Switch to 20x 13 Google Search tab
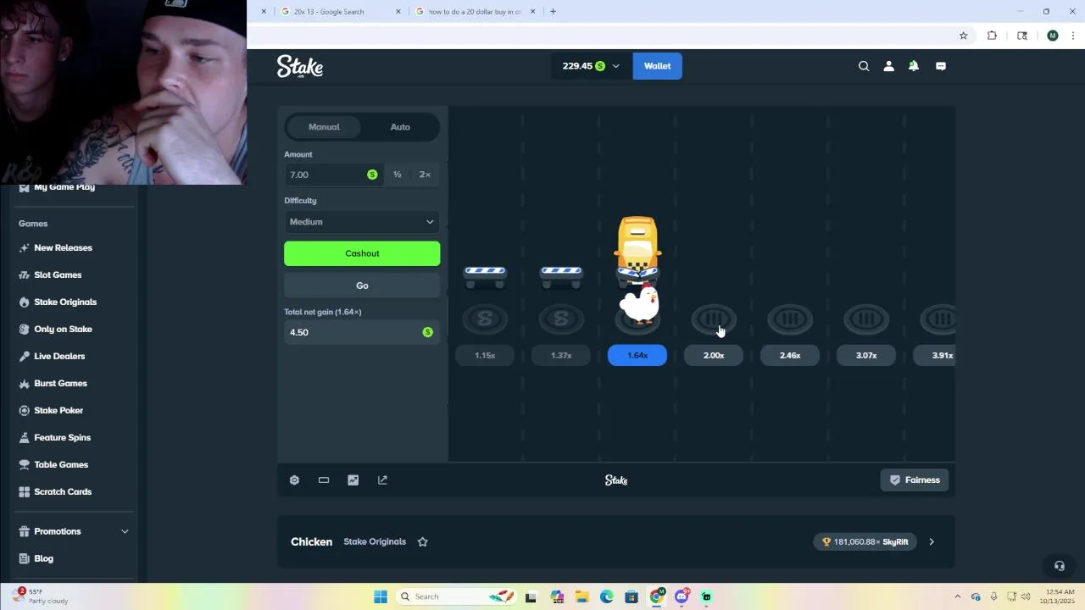Screen dimensions: 1085x610 point(339,12)
